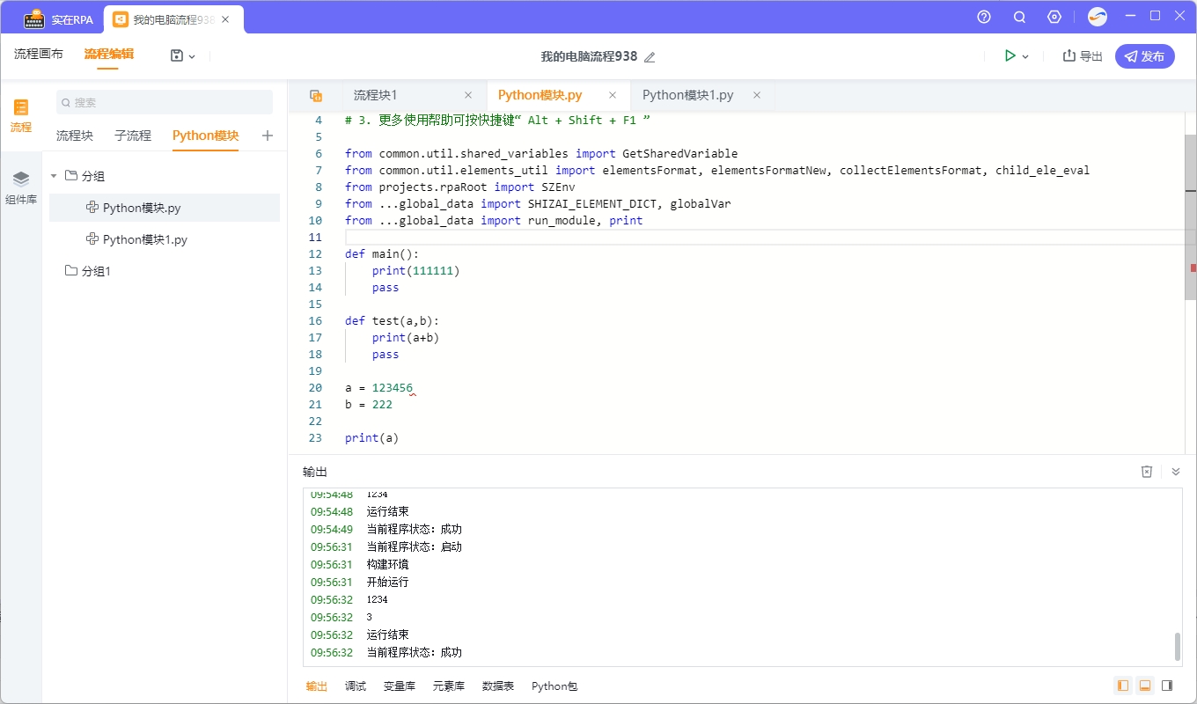1197x704 pixels.
Task: Collapse the output panel with double chevron
Action: 1175,471
